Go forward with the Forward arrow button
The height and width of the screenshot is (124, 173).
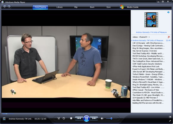9,7
